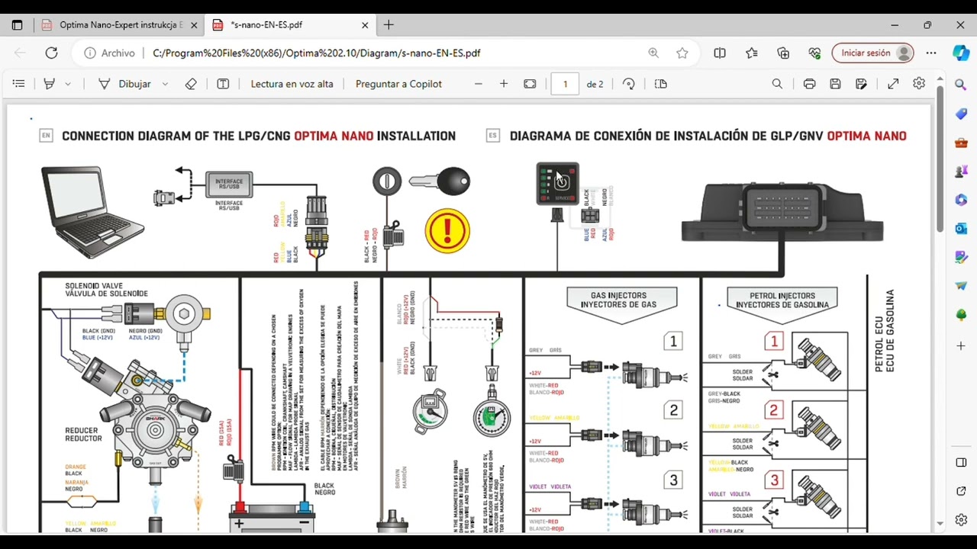The height and width of the screenshot is (549, 977).
Task: Open the table of contents panel
Action: tap(19, 84)
